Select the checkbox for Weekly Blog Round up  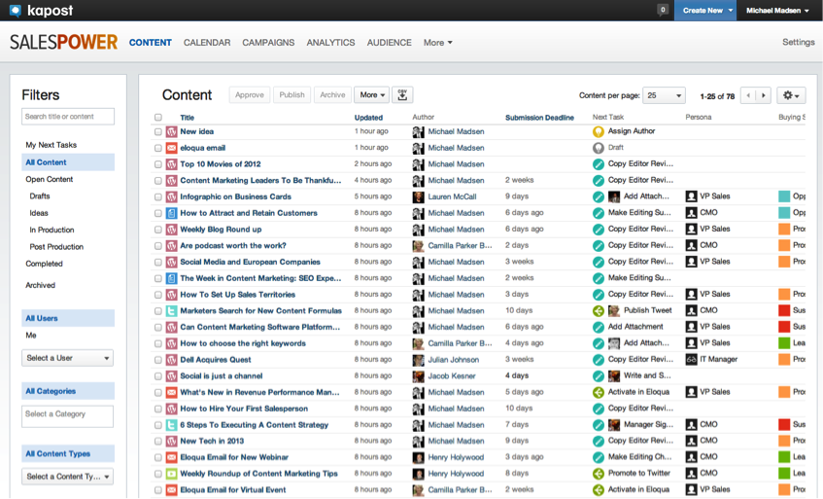coord(158,230)
